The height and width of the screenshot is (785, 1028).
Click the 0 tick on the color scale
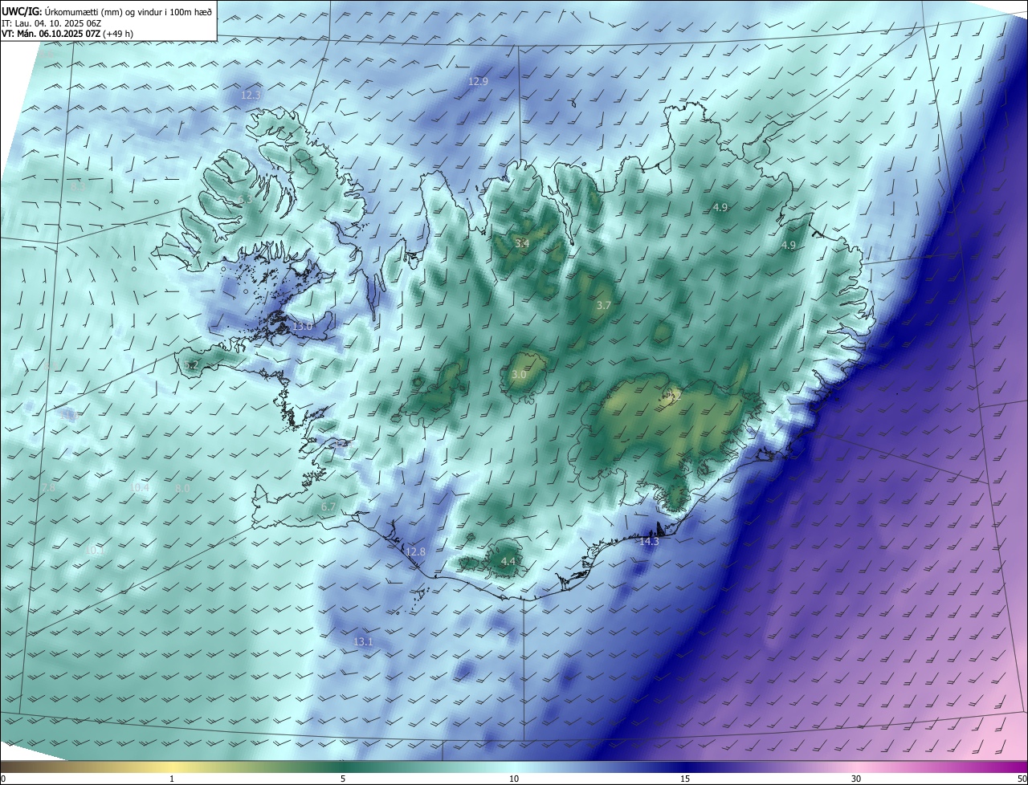click(x=2, y=779)
